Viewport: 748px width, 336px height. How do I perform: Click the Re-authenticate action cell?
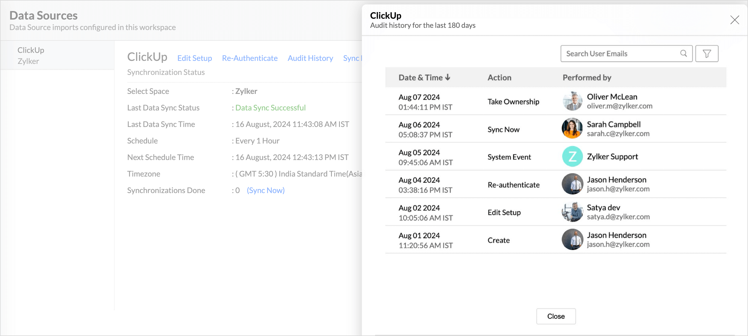pyautogui.click(x=513, y=185)
